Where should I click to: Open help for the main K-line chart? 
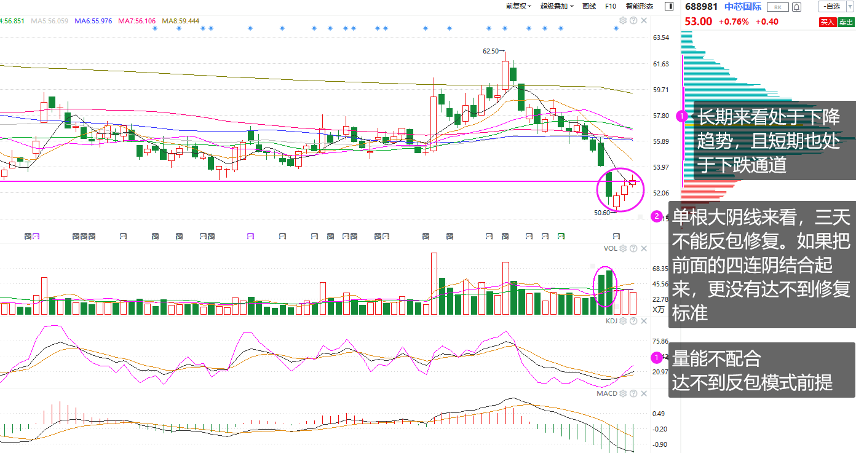click(633, 21)
